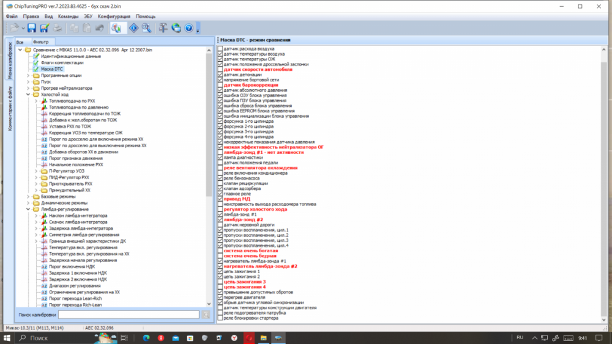Open File Explorer from the taskbar
Screen dimensions: 612x344
(263, 338)
